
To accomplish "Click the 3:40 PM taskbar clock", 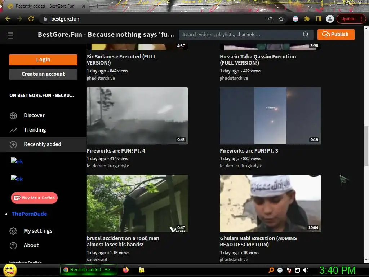I will (x=337, y=270).
